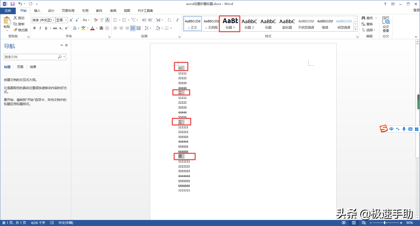Expand the styles gallery list
Viewport: 420px width, 226px height.
click(x=355, y=29)
